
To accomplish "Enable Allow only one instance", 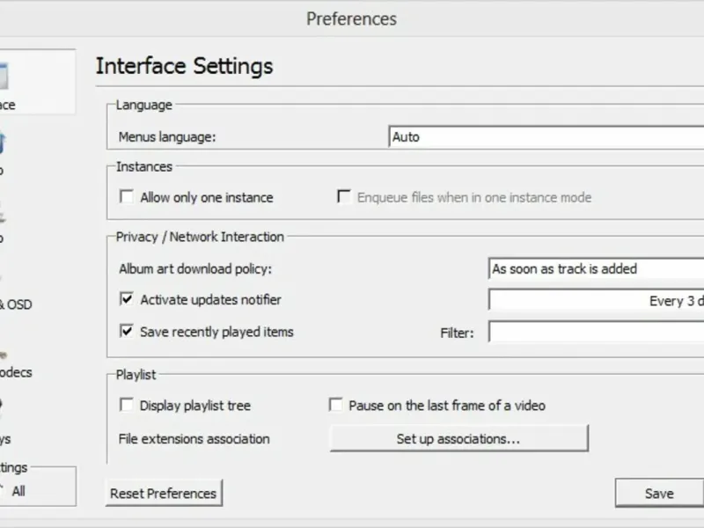I will click(x=127, y=198).
